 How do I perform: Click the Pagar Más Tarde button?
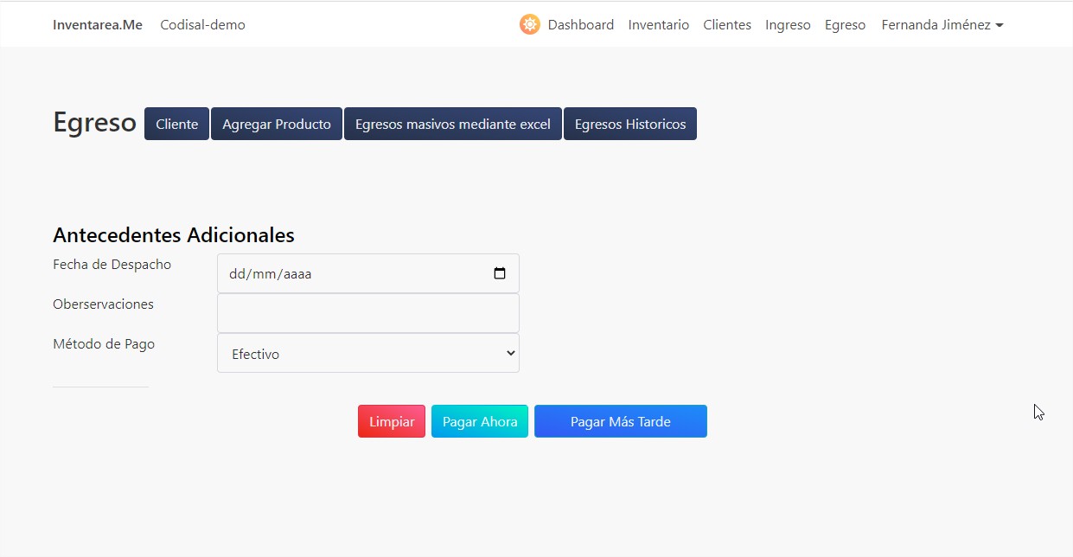[x=620, y=421]
